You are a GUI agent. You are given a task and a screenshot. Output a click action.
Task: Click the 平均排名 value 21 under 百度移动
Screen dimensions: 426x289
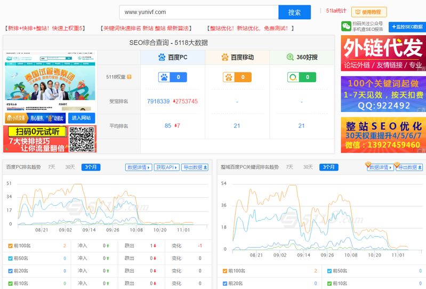click(237, 126)
